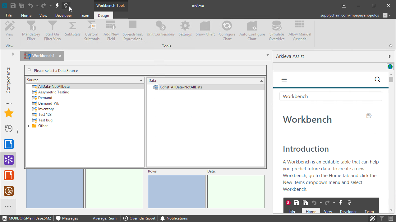Click the Mandatory Filter tool

click(x=31, y=31)
